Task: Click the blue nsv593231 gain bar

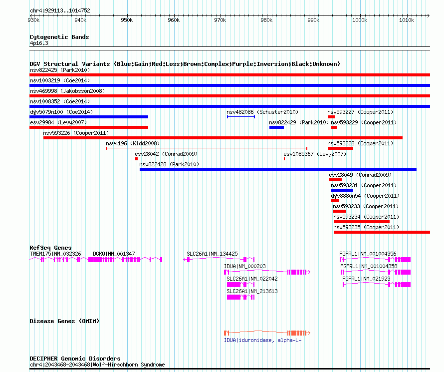Action: pos(342,190)
